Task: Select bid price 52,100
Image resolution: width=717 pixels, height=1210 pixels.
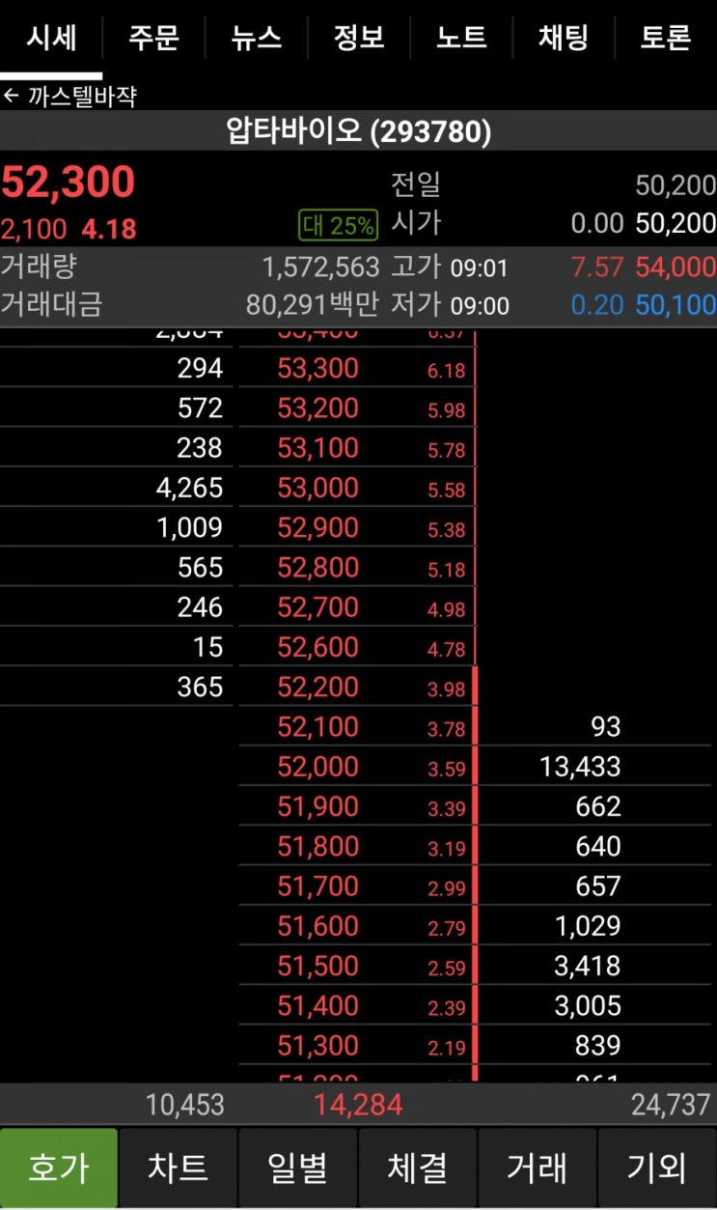Action: [x=317, y=727]
